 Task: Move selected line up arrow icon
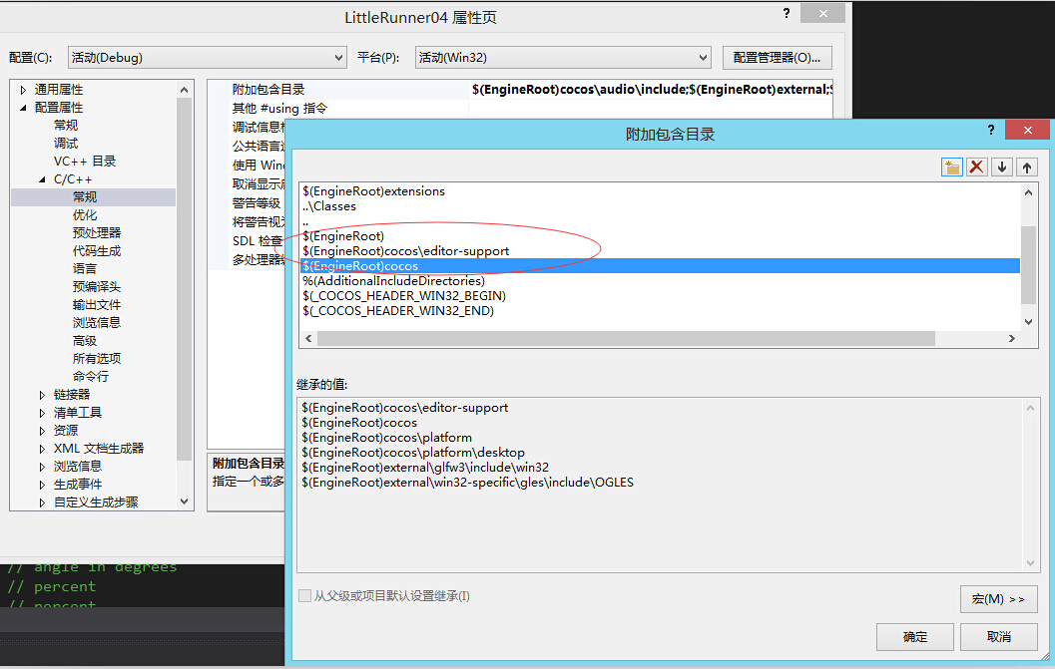click(x=1027, y=167)
